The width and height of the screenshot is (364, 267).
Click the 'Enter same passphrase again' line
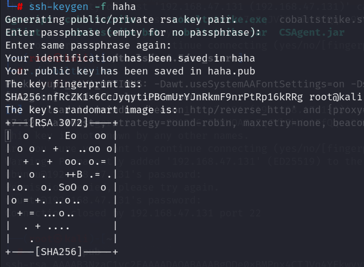[x=88, y=46]
